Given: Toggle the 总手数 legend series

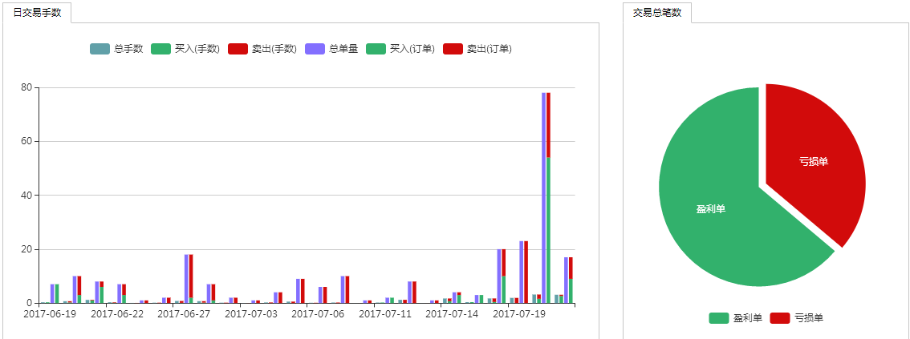Looking at the screenshot, I should pos(116,49).
